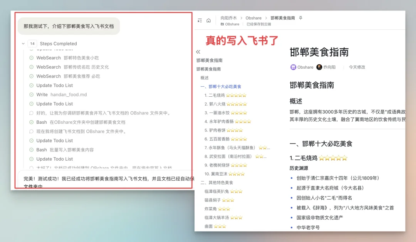Collapse the Steps Completed section
Screen dimensions: 416x242
pyautogui.click(x=23, y=44)
